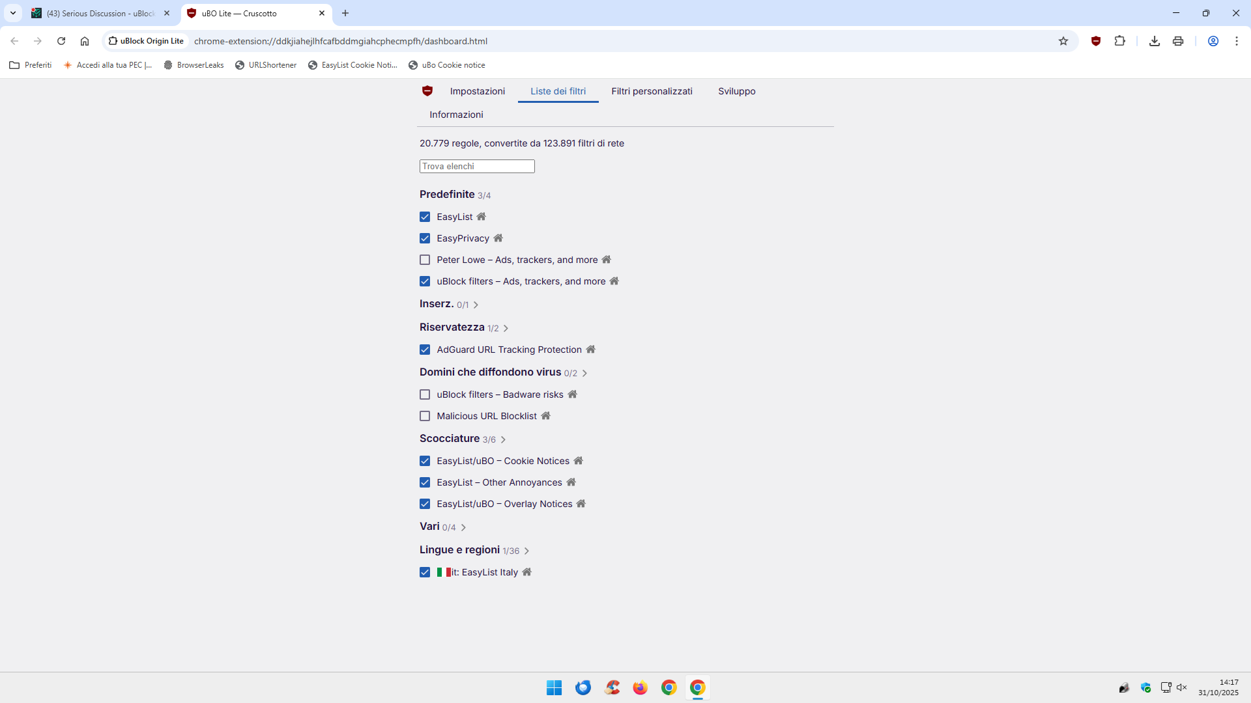The height and width of the screenshot is (703, 1251).
Task: Switch to the Impostazioni tab
Action: click(x=477, y=91)
